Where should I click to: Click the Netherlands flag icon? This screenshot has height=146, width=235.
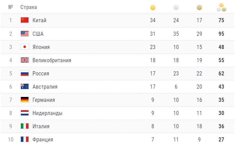tap(25, 113)
